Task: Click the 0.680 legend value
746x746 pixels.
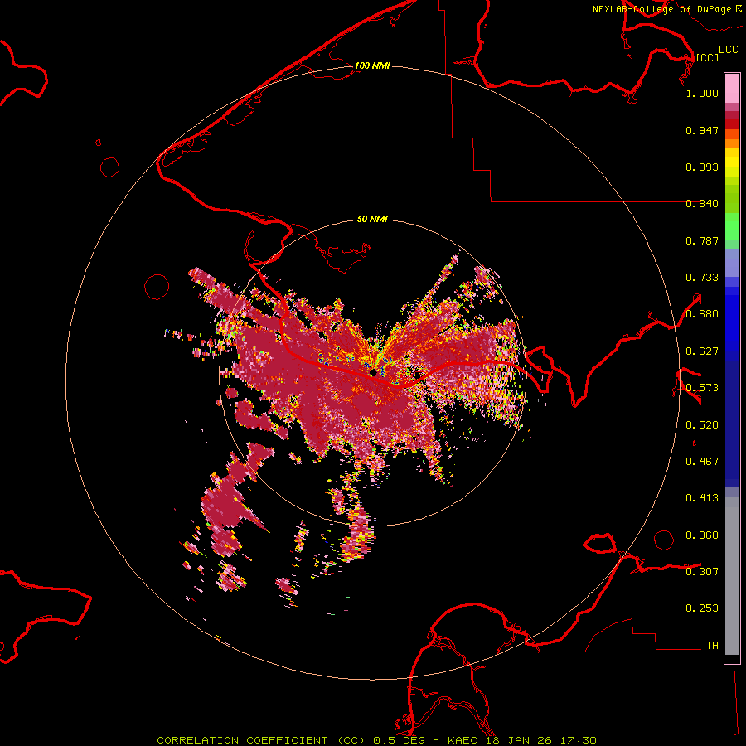Action: 702,314
